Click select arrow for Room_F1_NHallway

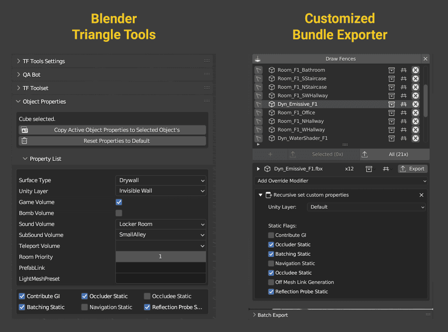(x=259, y=121)
